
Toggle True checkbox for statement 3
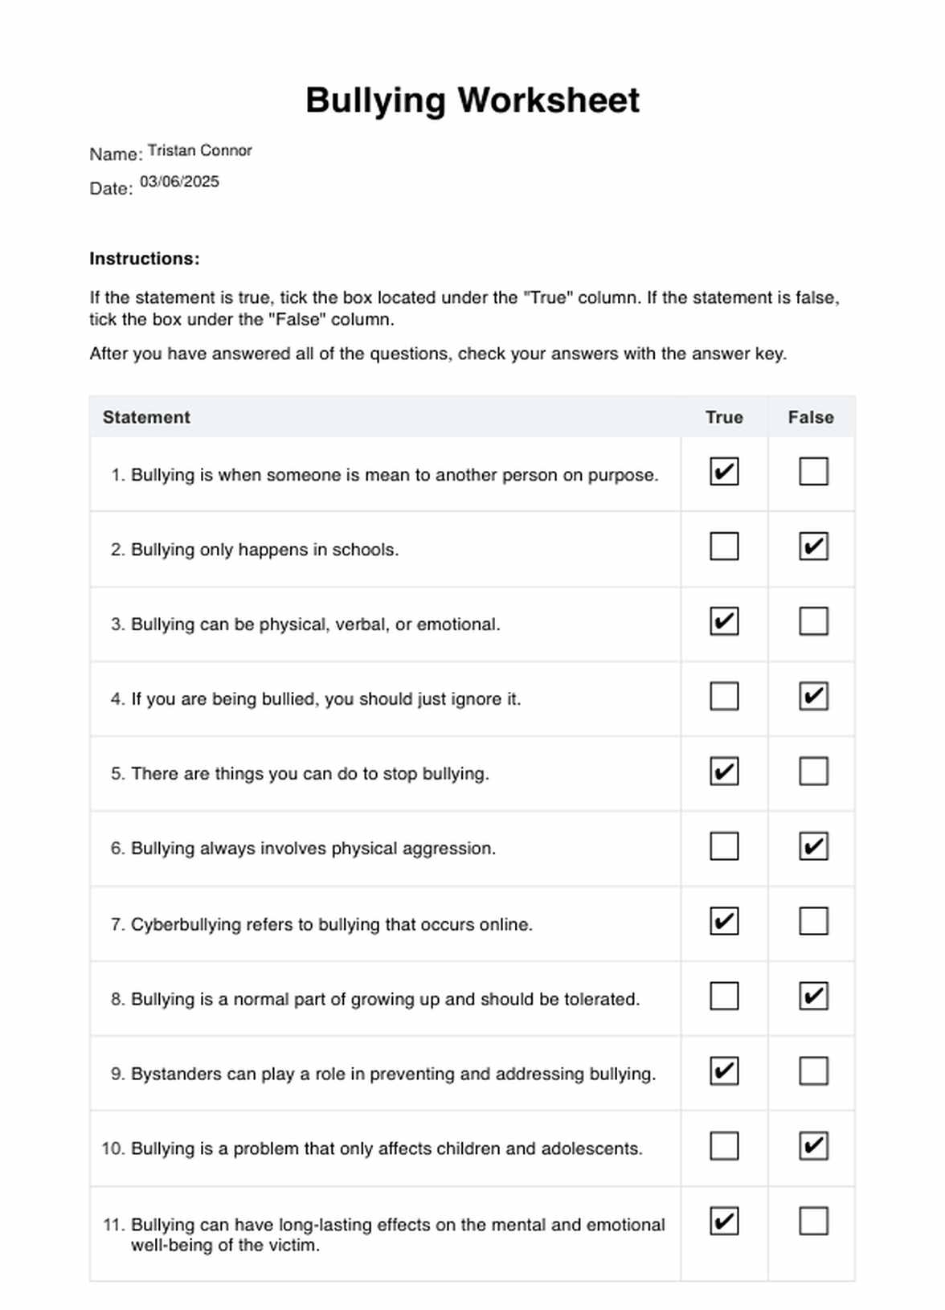coord(724,621)
